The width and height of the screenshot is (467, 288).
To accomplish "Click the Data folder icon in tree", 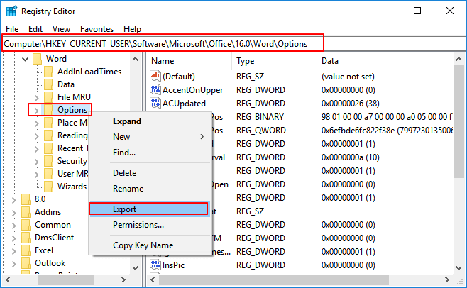I will (x=48, y=84).
